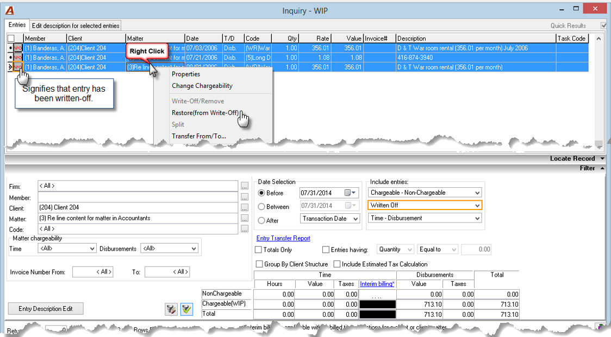Click the icon left of the green check
Image resolution: width=611 pixels, height=337 pixels.
pyautogui.click(x=171, y=309)
